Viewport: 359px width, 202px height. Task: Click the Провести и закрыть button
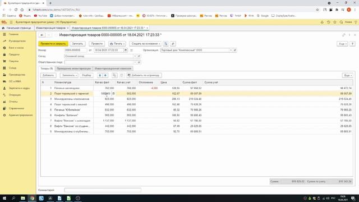coord(53,44)
